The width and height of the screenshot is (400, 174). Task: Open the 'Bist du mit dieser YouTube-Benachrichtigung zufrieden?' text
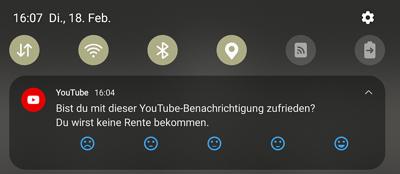pos(186,109)
